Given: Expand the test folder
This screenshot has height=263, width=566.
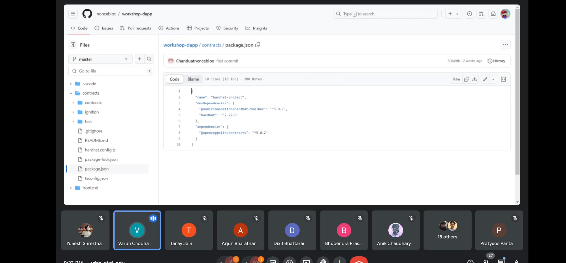Looking at the screenshot, I should click(73, 122).
